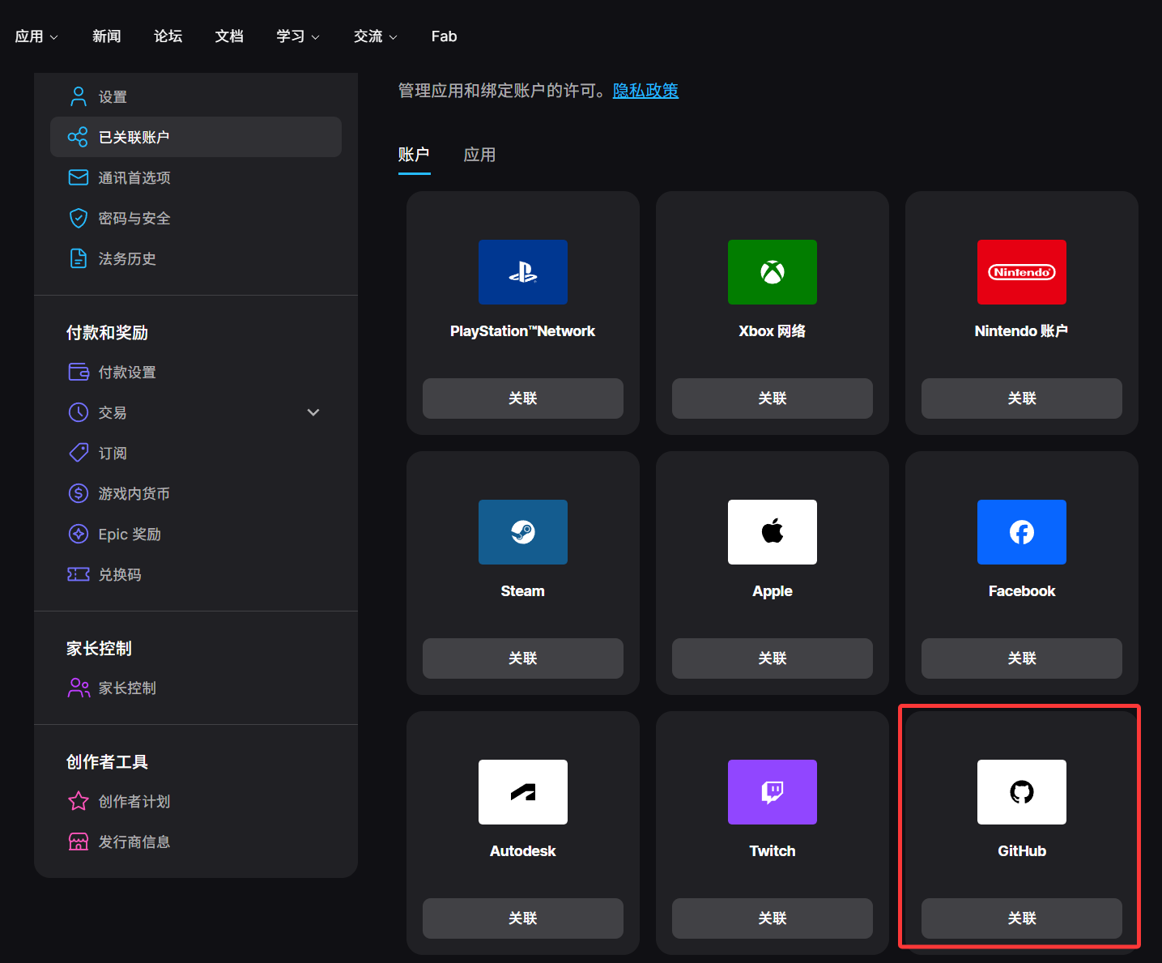The image size is (1162, 963).
Task: Click the clock icon next to 交易
Action: [79, 412]
